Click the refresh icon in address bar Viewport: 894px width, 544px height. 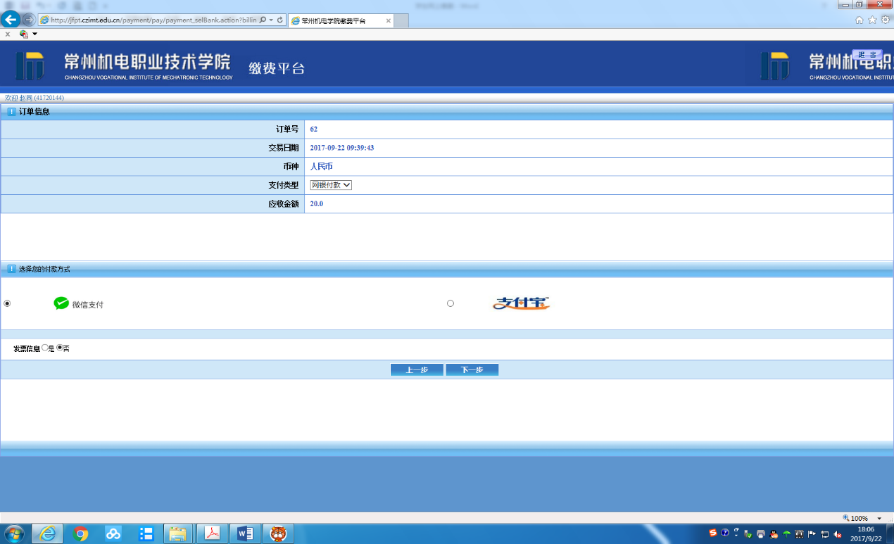280,20
